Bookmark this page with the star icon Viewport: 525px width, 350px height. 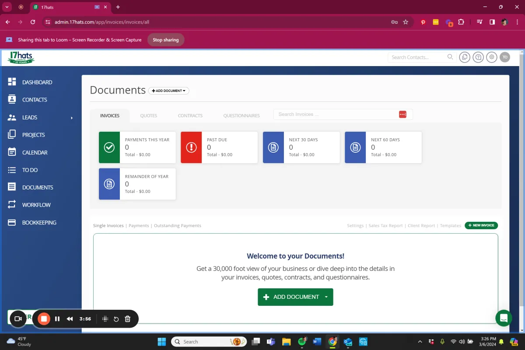[406, 22]
